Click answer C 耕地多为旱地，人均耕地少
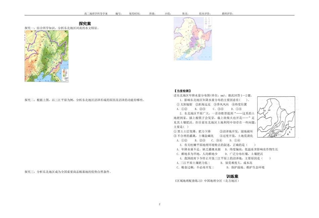 pos(197,154)
